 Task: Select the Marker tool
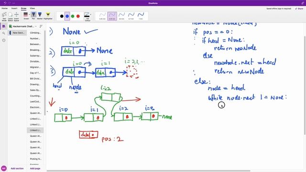click(40, 16)
